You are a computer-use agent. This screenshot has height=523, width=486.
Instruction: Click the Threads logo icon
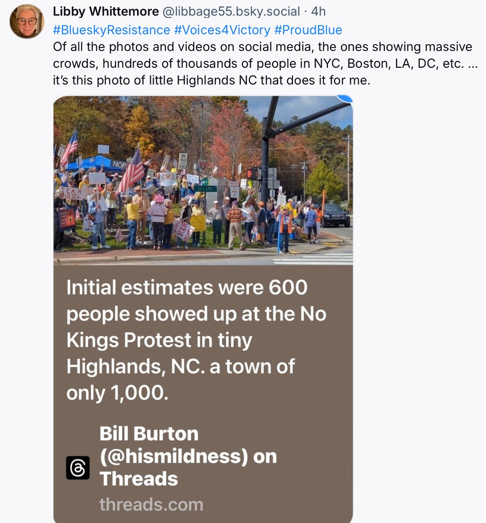78,468
